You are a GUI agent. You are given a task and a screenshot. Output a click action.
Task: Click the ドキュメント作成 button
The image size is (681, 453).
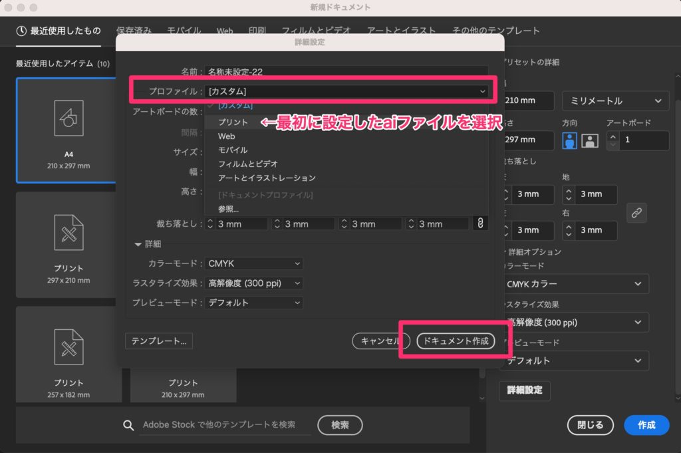[x=456, y=341]
